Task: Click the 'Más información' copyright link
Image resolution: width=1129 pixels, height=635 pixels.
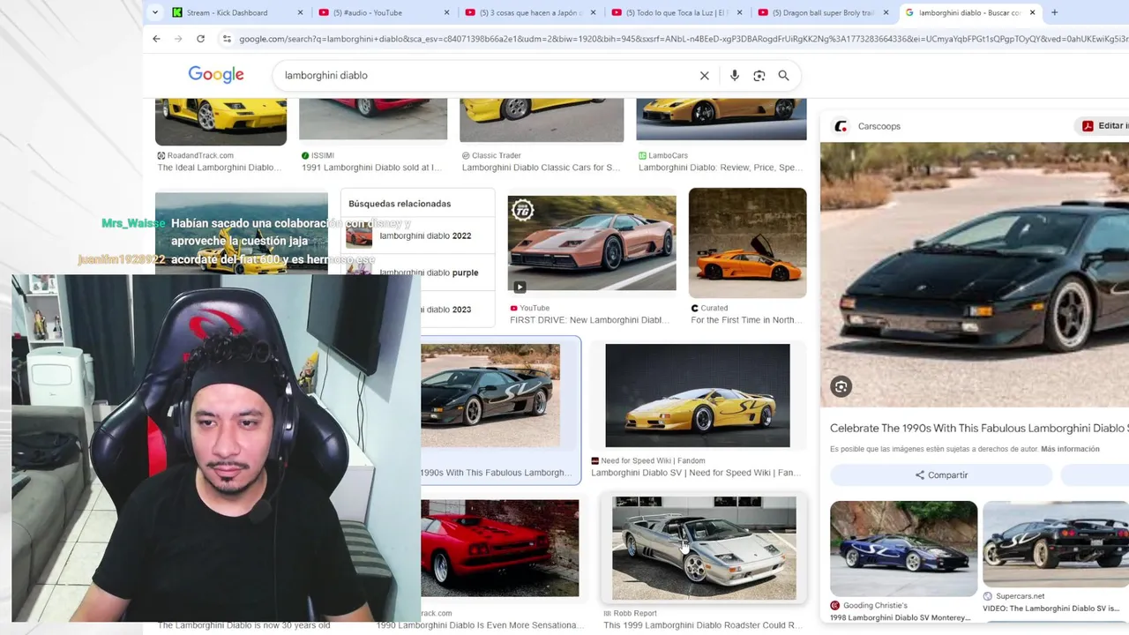Action: [x=1070, y=449]
